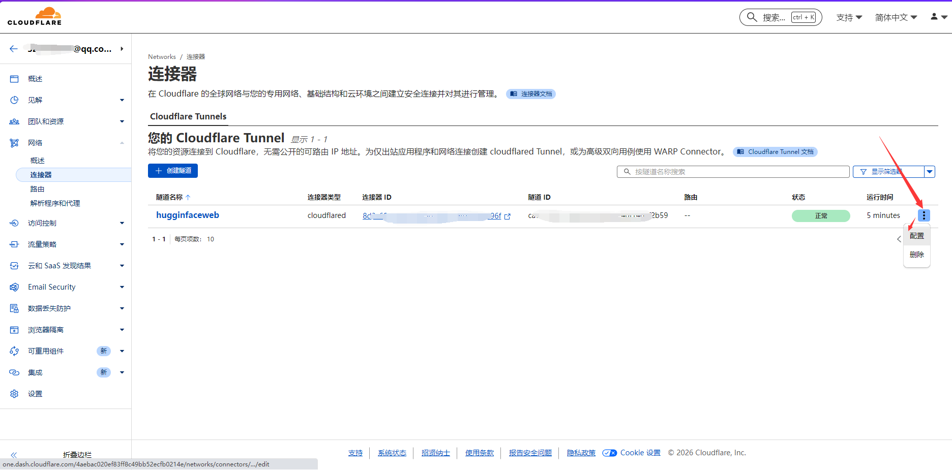This screenshot has height=470, width=952.
Task: Open the user account profile icon
Action: (934, 17)
